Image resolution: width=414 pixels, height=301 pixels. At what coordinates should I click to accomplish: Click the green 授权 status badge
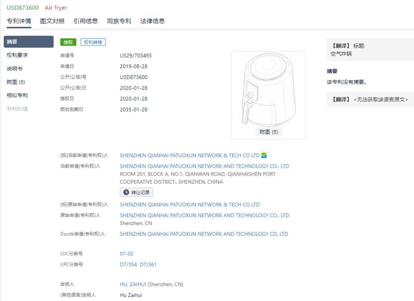click(68, 42)
